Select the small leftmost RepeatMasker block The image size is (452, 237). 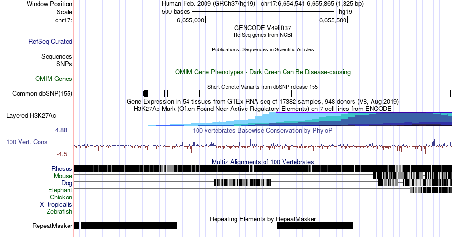(x=77, y=226)
